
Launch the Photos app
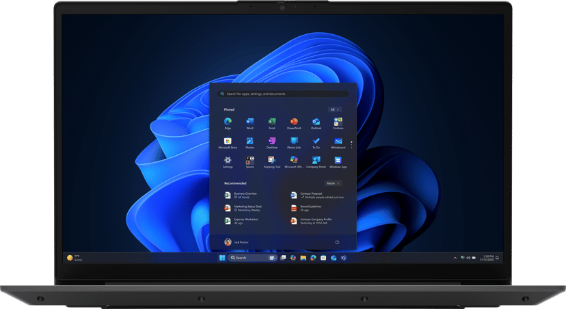point(250,143)
